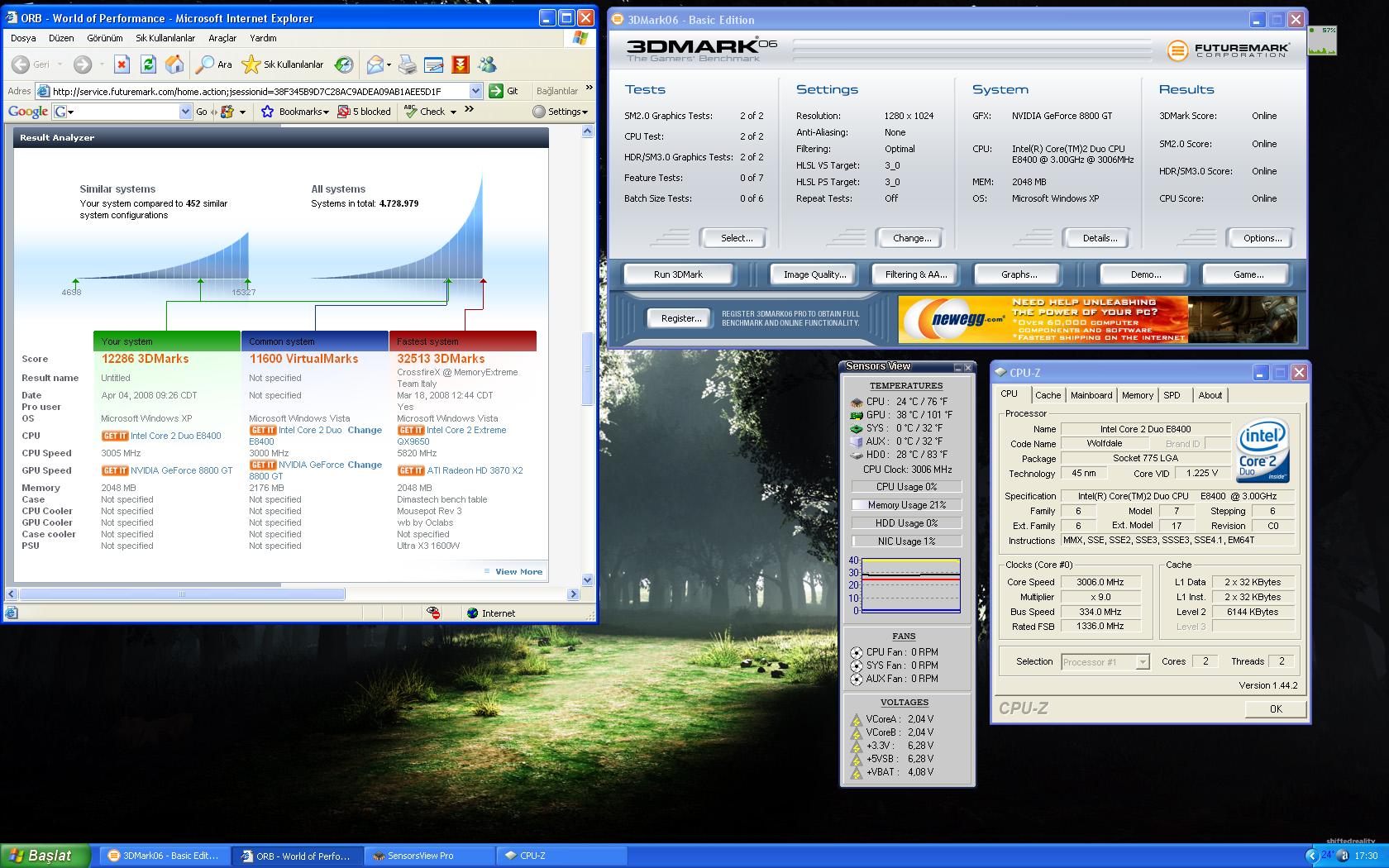The width and height of the screenshot is (1389, 868).
Task: Refresh the Futuremark ORB page
Action: click(148, 64)
